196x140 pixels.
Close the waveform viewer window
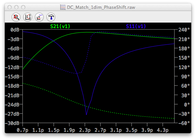click(10, 7)
